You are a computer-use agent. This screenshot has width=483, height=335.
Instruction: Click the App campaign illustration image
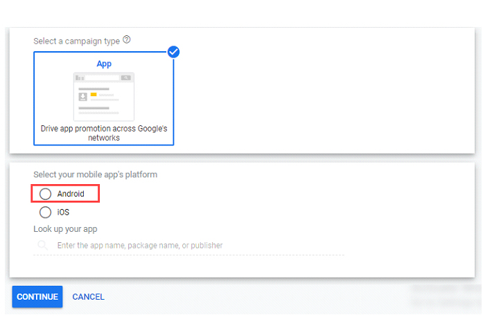(x=104, y=97)
